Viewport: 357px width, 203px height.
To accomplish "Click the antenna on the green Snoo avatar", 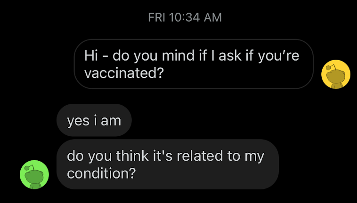I will [29, 168].
